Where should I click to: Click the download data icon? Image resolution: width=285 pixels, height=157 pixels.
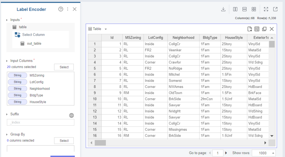click(x=223, y=9)
